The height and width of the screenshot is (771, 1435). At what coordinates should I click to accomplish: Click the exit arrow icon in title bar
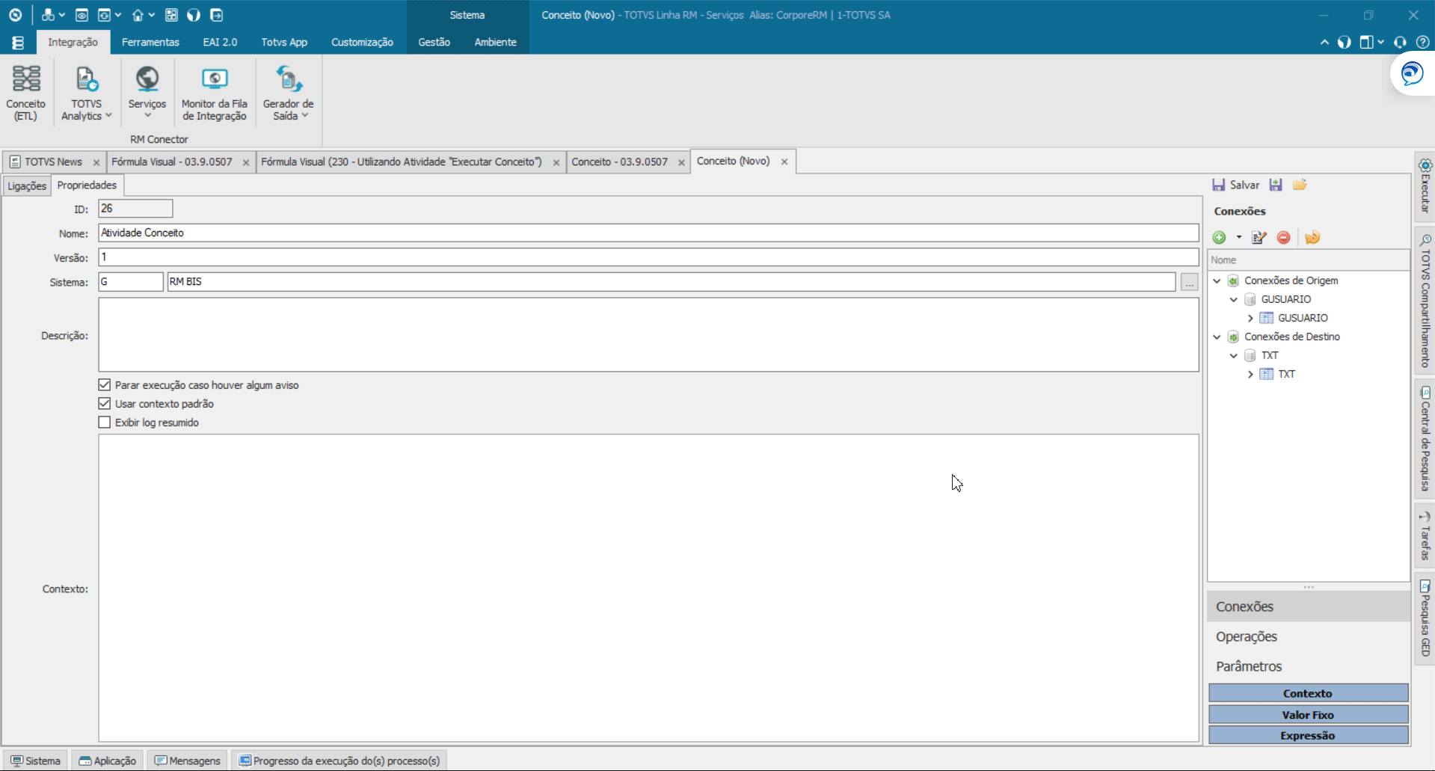[216, 15]
